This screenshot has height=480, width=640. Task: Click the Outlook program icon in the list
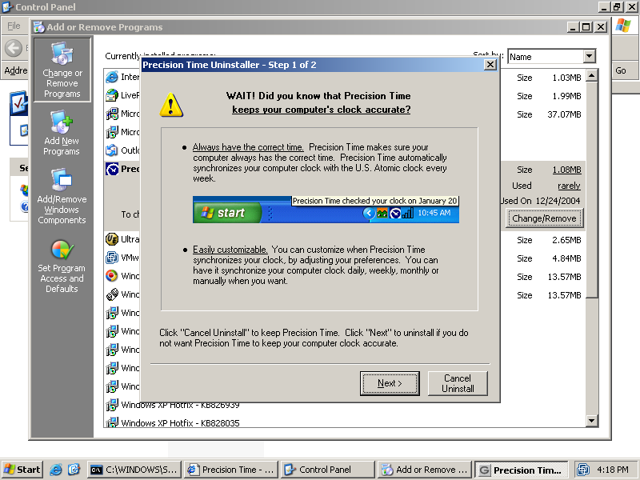point(112,150)
